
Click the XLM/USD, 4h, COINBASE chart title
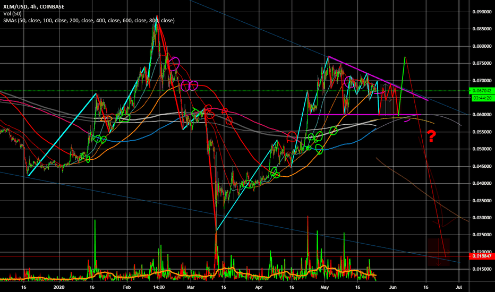tap(34, 6)
